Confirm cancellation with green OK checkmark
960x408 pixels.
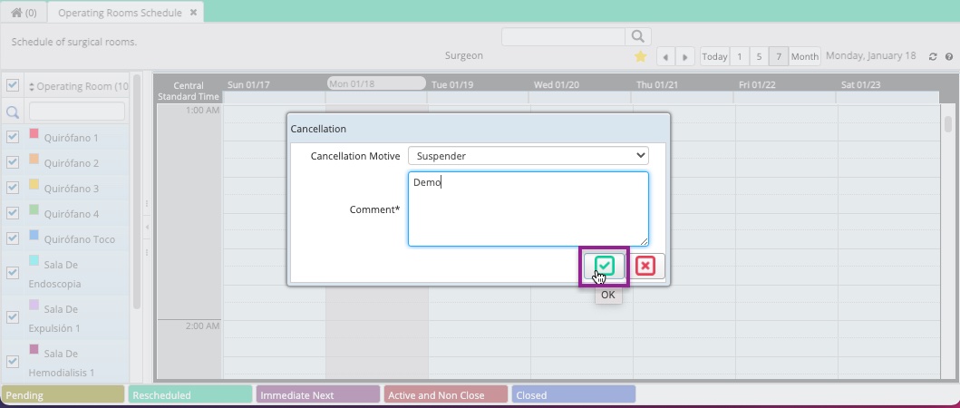[605, 266]
